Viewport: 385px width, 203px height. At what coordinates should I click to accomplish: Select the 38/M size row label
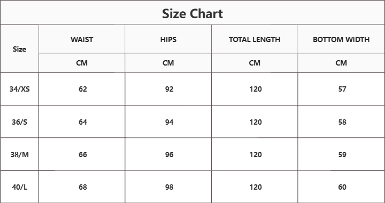click(x=20, y=155)
